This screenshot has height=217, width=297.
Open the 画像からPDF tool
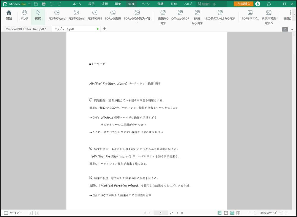tap(163, 18)
